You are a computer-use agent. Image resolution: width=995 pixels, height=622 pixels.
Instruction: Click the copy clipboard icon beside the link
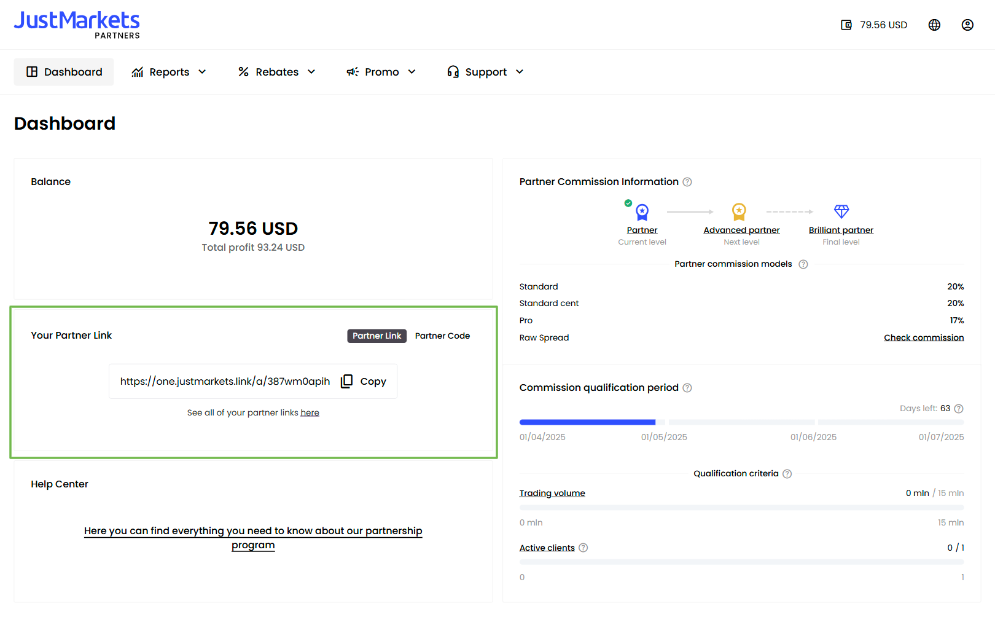pos(347,381)
